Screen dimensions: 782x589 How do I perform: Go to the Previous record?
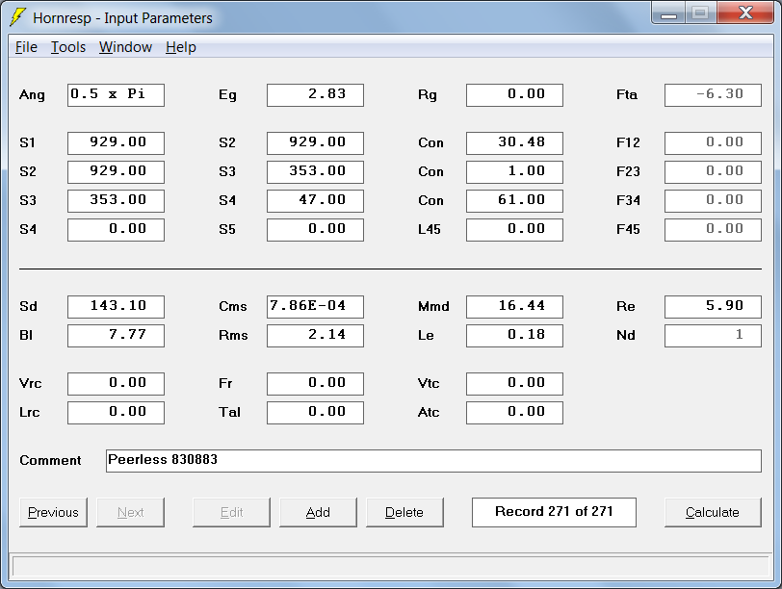click(x=53, y=512)
